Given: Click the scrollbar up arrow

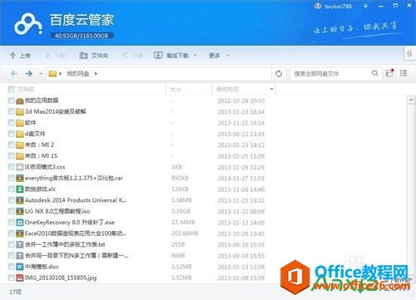Looking at the screenshot, I should [411, 100].
